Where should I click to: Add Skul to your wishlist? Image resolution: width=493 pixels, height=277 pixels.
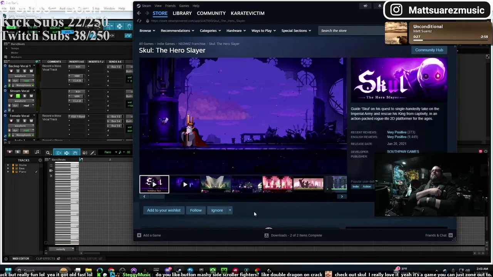(x=164, y=210)
